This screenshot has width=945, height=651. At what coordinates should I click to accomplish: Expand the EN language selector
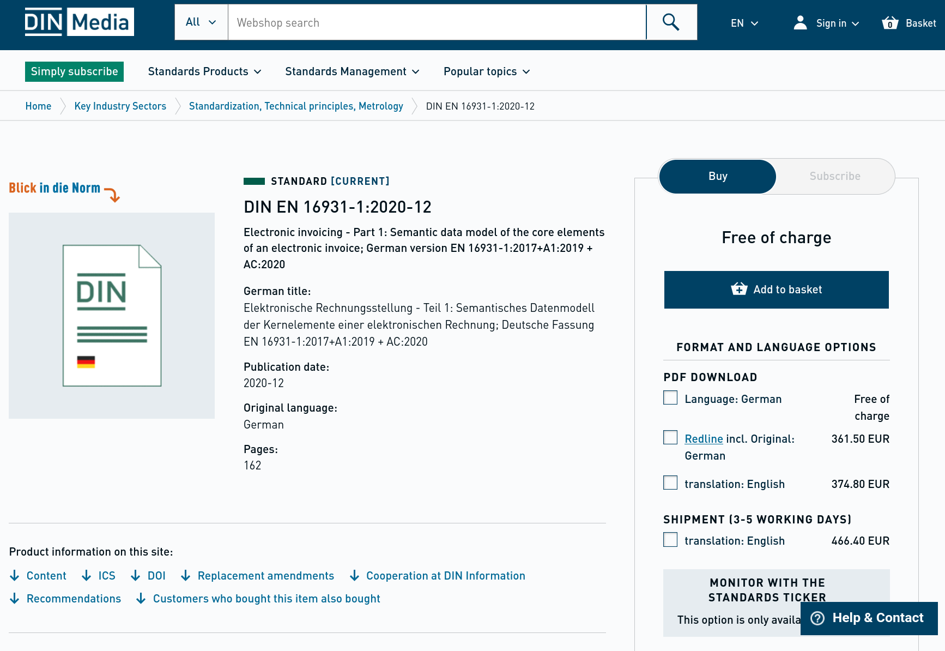tap(744, 23)
